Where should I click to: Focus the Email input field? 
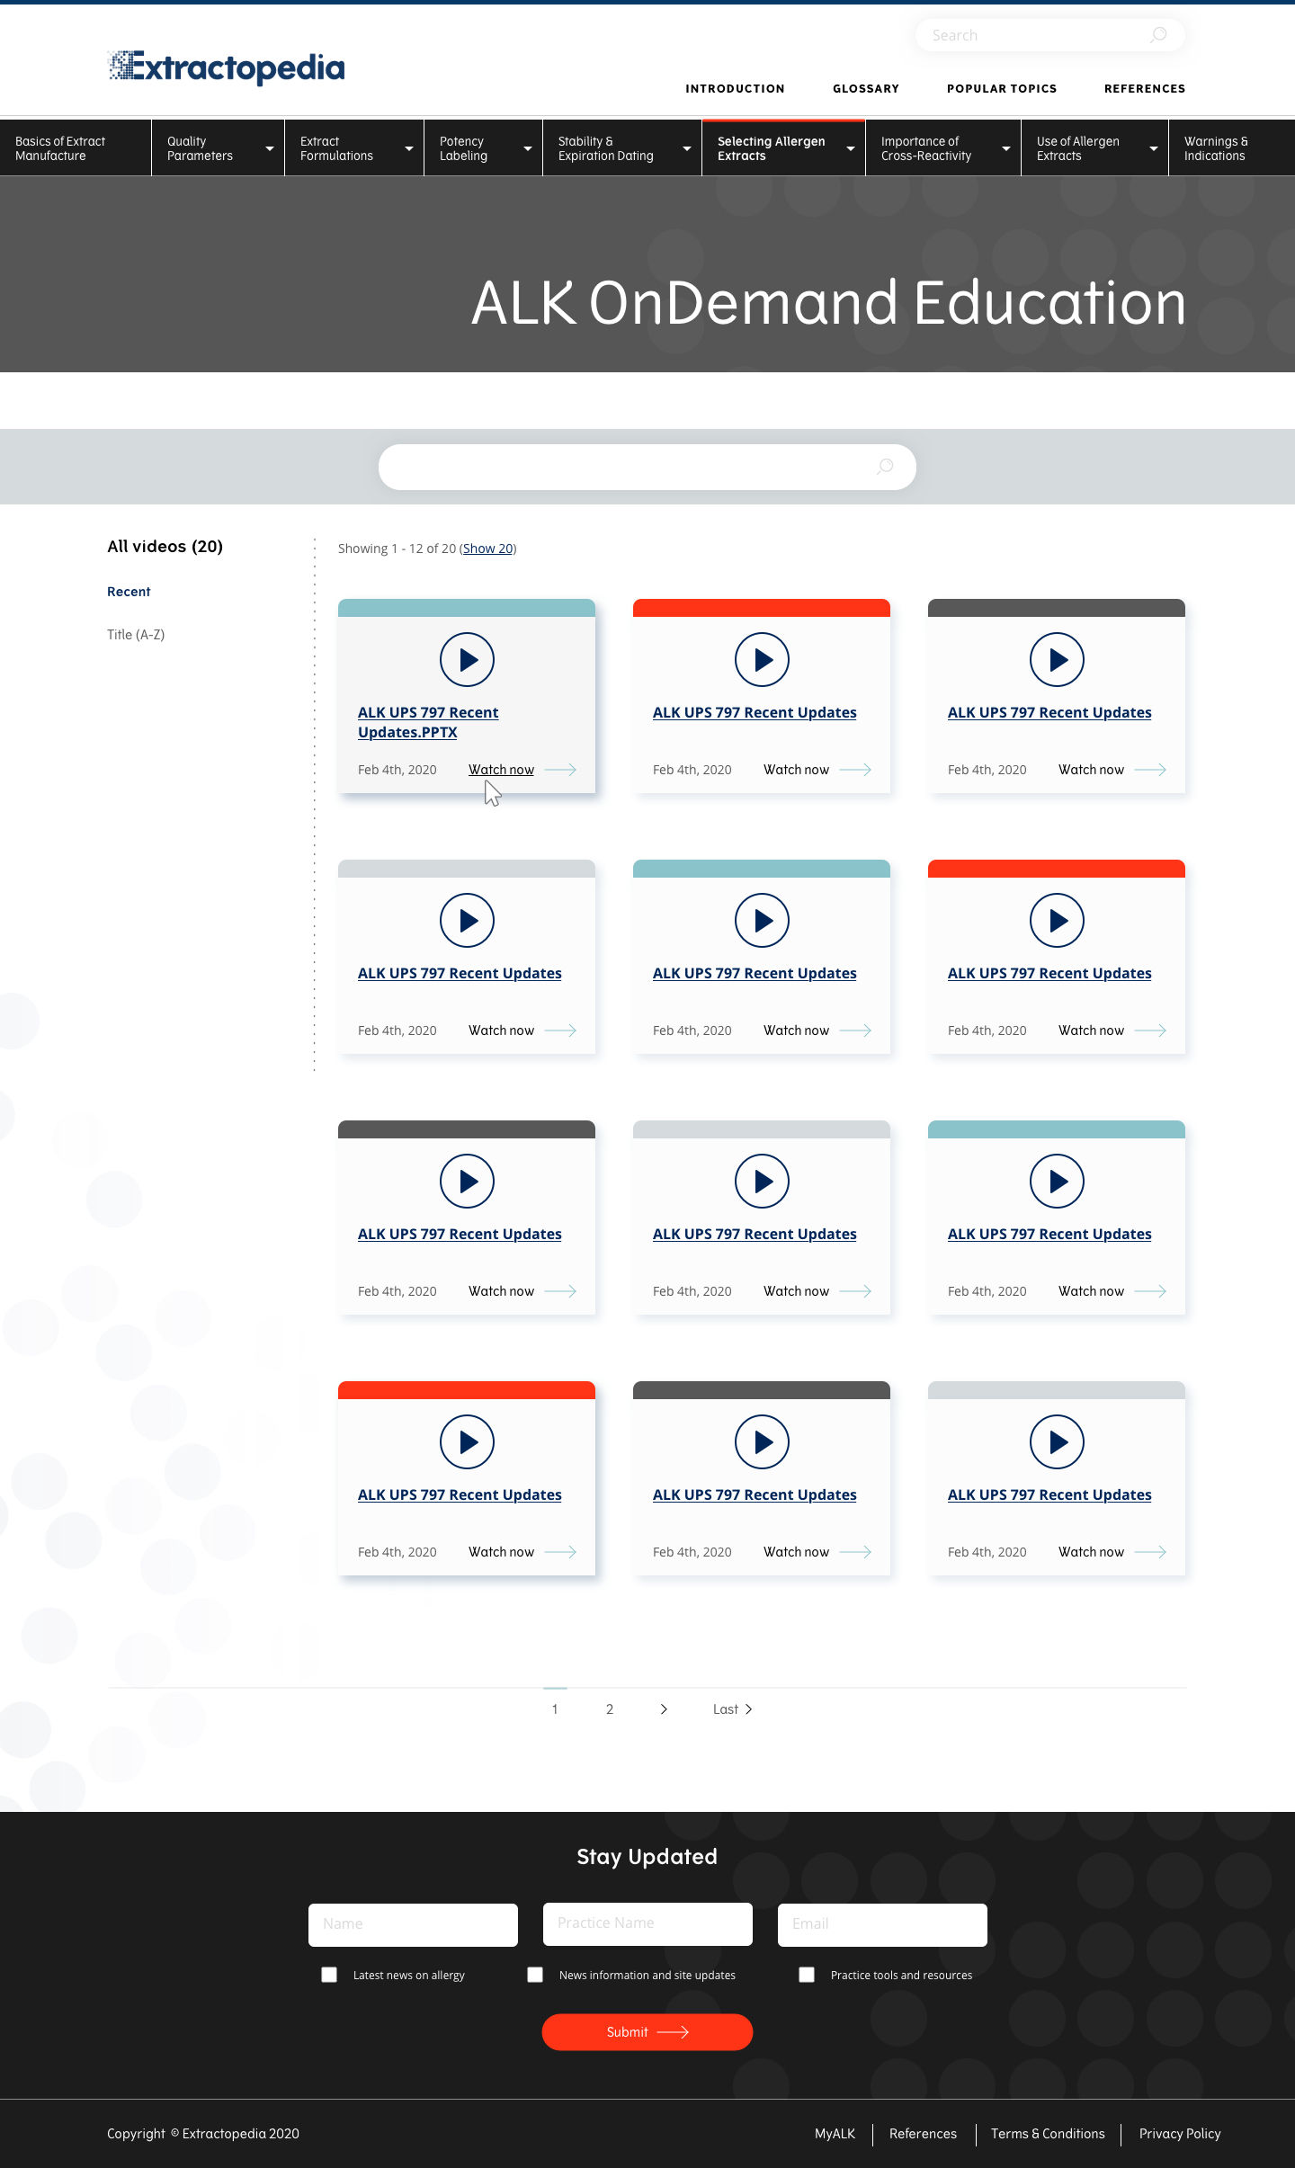[882, 1924]
